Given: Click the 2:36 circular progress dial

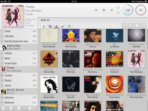Looking at the screenshot, I should (128, 10).
